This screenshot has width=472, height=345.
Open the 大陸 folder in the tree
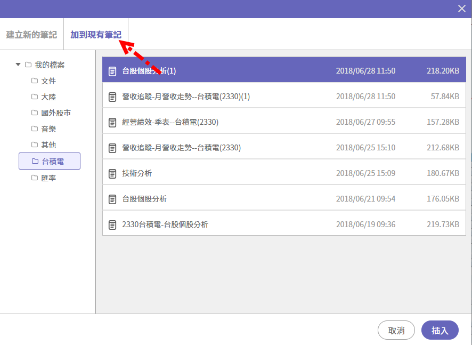point(48,97)
